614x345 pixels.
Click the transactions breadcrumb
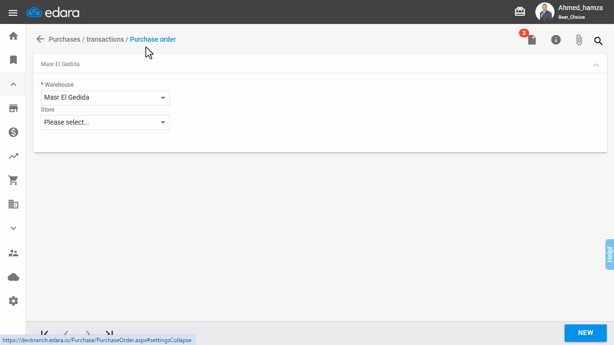pos(105,39)
